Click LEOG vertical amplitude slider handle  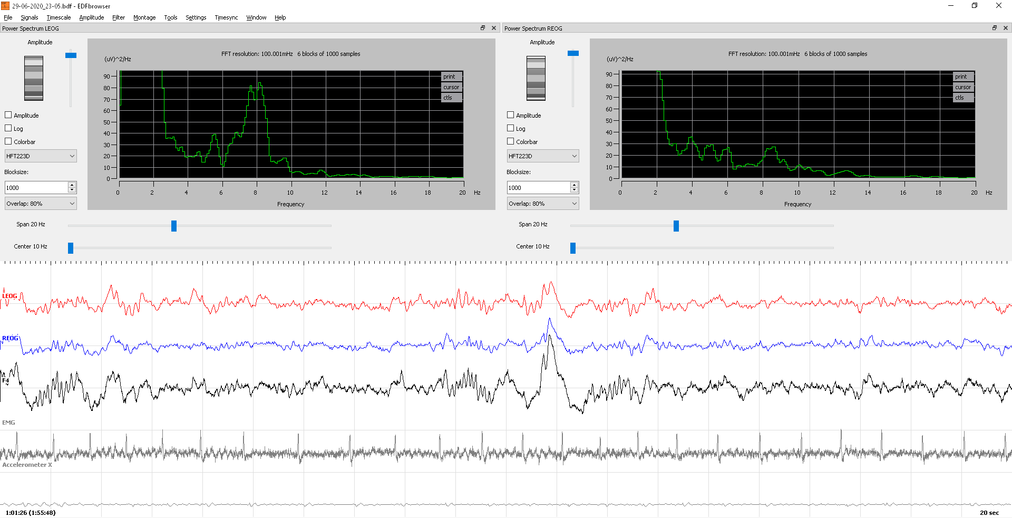[71, 55]
